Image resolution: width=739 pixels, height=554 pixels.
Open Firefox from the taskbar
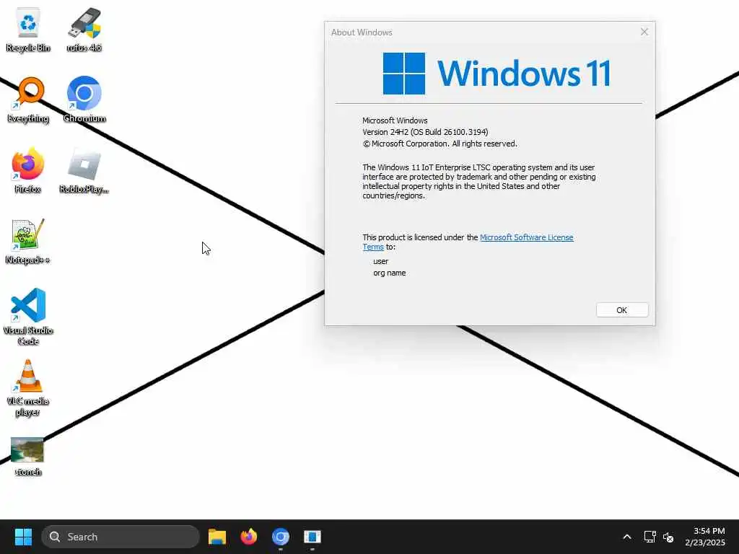249,537
